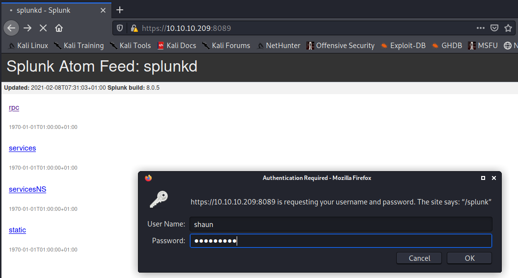Viewport: 518px width, 278px height.
Task: Close the splunkd - Splunk tab
Action: pos(103,10)
